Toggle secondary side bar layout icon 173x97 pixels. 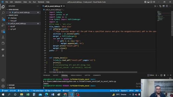[151, 2]
